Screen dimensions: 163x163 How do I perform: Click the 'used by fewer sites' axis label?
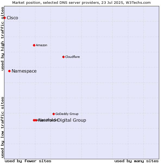(28, 161)
